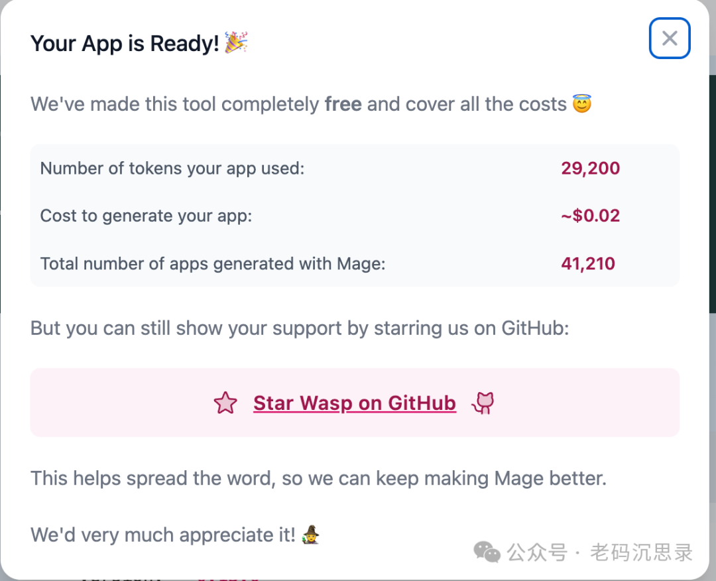Click the WeChat logo in the watermark
Screen dimensions: 716x581
(x=487, y=552)
